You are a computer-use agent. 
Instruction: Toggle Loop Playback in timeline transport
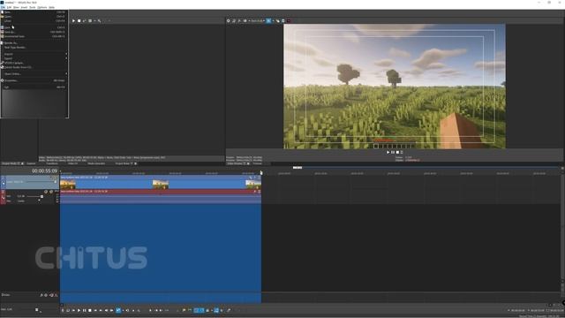68,310
